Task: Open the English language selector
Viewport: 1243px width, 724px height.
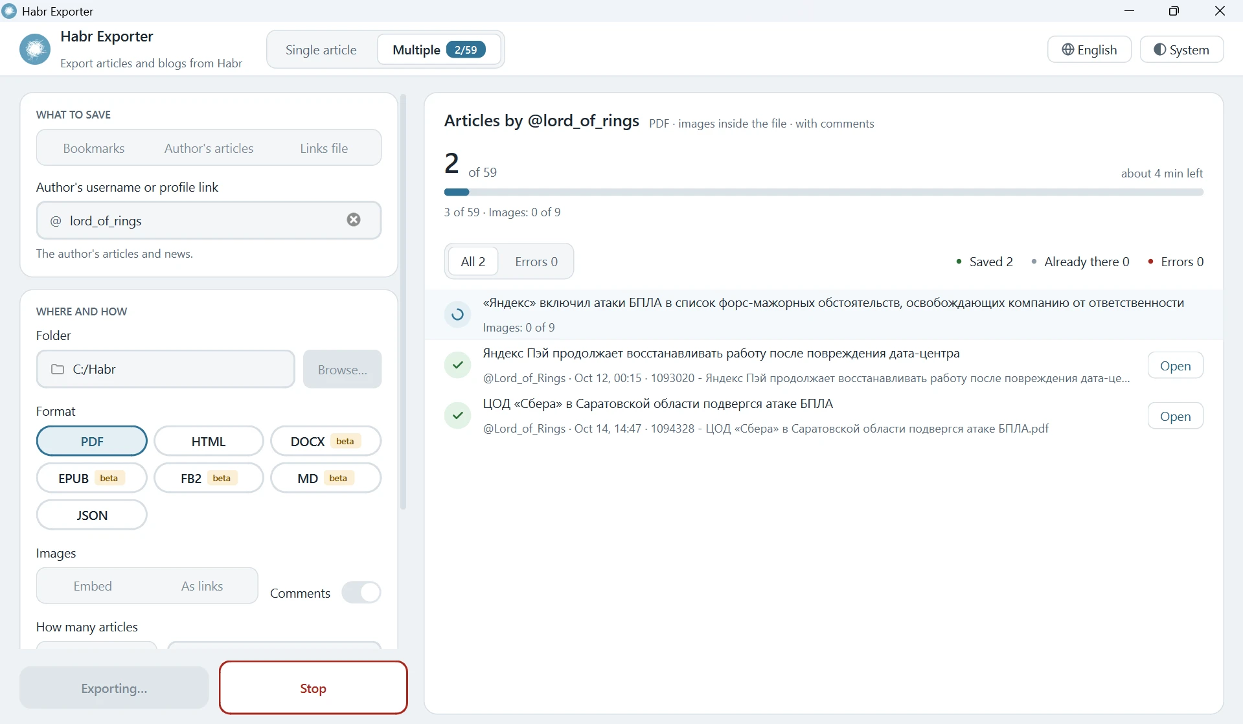Action: [1089, 50]
